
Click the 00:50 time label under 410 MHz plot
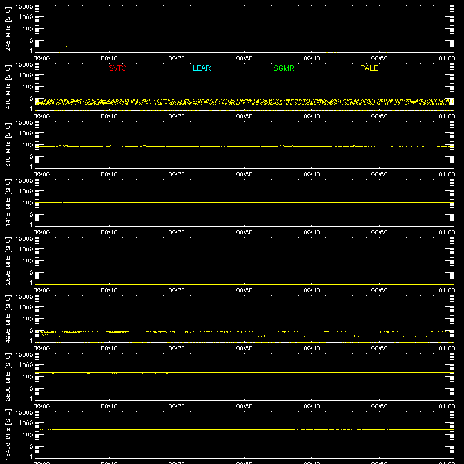tap(379, 117)
